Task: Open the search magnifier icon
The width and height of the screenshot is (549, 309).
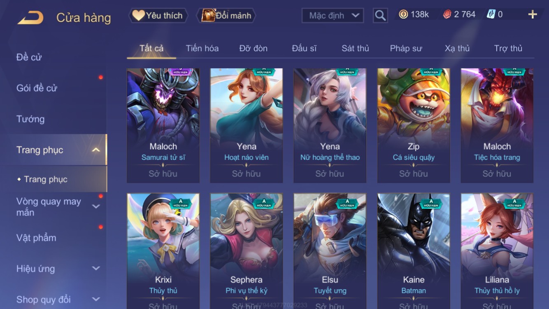Action: click(x=380, y=16)
